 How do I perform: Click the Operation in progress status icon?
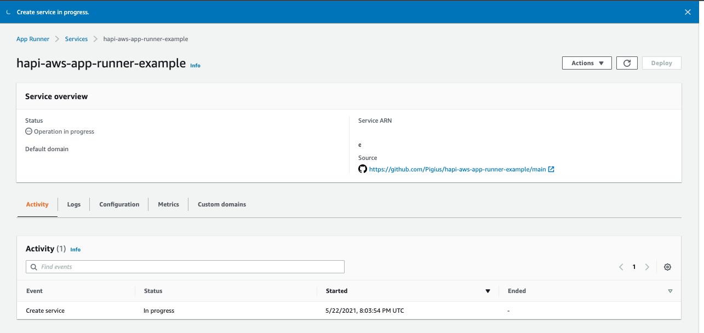28,131
